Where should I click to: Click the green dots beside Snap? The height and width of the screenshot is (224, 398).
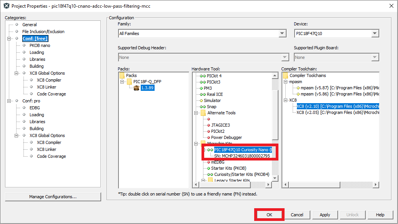203,107
